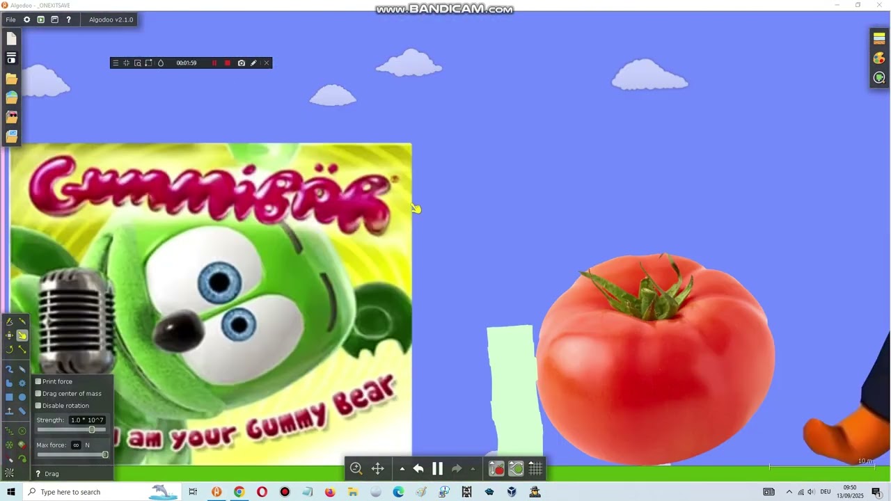Open the materials palette at top right
The image size is (891, 501).
pyautogui.click(x=879, y=38)
